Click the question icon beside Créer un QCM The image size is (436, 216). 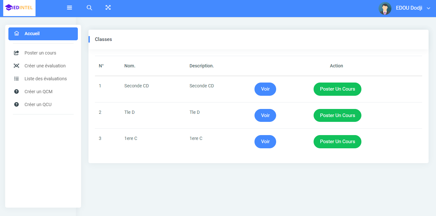point(16,92)
